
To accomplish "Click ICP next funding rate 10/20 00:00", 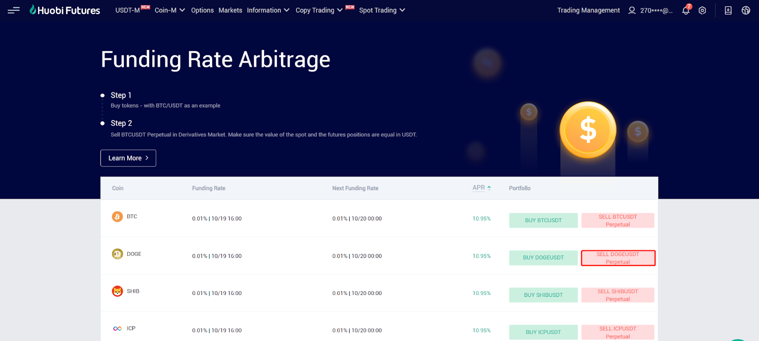I will click(357, 331).
